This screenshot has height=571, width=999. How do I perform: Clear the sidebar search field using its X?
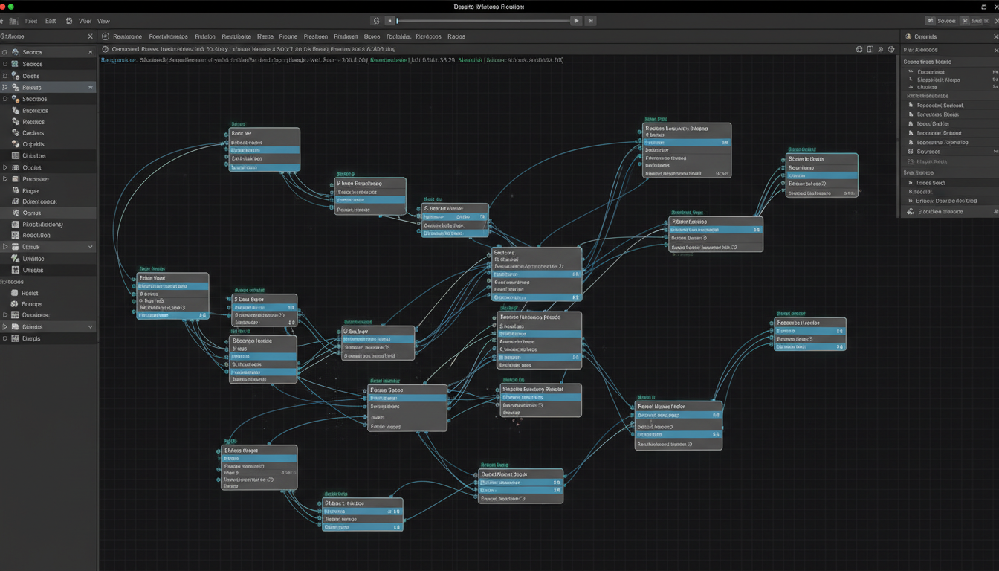click(90, 36)
